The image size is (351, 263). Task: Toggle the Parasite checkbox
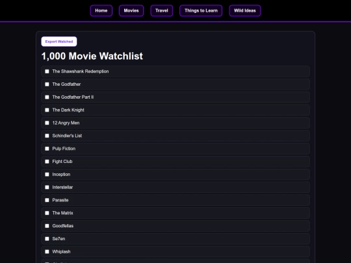[47, 200]
